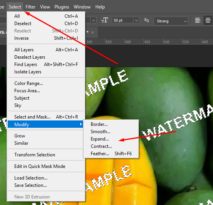This screenshot has height=205, width=213.
Task: Choose Edit in Quick Mask Mode
Action: (46, 166)
